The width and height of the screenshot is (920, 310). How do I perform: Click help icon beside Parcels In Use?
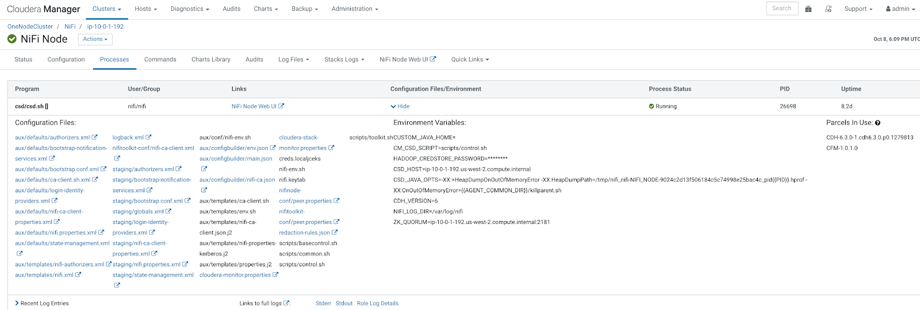click(877, 123)
